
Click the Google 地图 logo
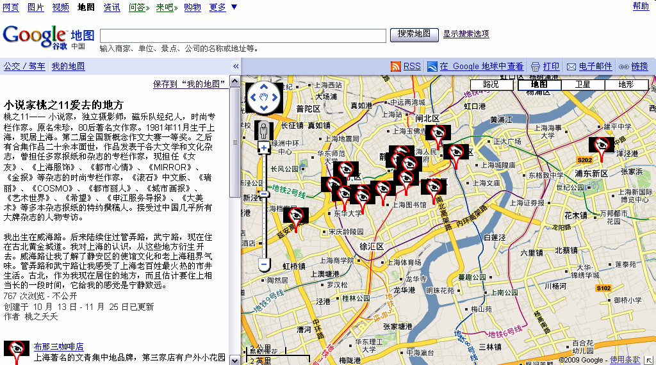48,38
